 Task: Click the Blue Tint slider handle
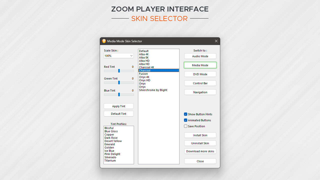click(x=119, y=94)
